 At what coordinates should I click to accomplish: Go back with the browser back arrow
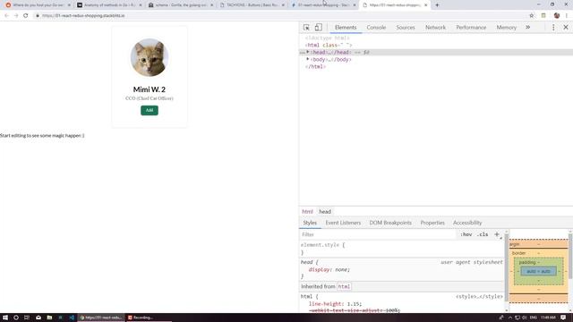click(6, 16)
